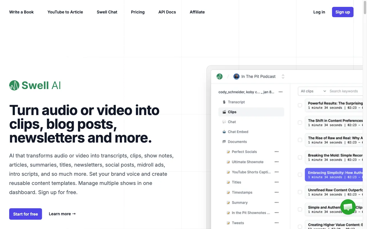This screenshot has width=367, height=229.
Task: Click the note icon beside Ultimate Shownote
Action: tap(228, 162)
